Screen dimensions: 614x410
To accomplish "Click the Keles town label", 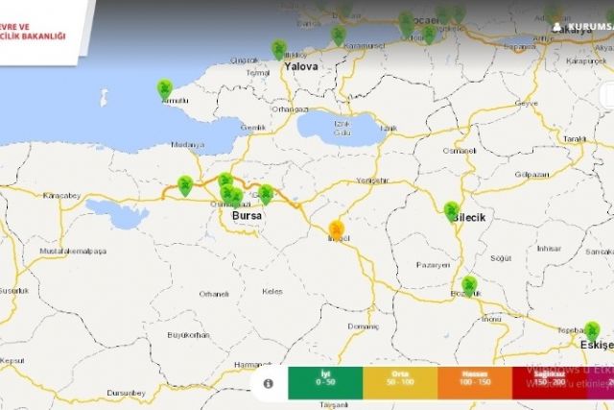I will coord(272,291).
